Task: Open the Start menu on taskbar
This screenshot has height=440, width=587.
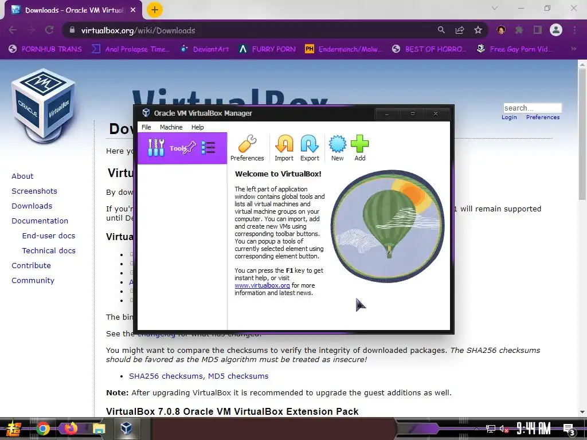Action: (13, 429)
